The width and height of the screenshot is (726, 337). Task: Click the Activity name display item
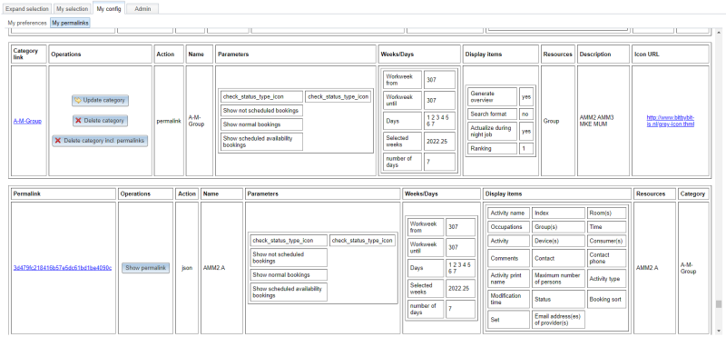pyautogui.click(x=508, y=213)
